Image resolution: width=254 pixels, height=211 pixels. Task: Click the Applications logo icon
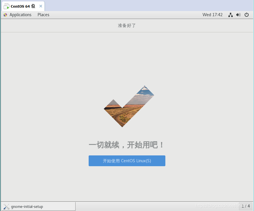click(5, 15)
